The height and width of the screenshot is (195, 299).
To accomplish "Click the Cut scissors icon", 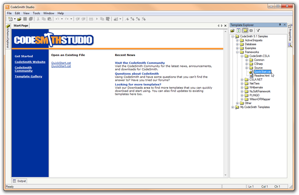I will (x=38, y=19).
